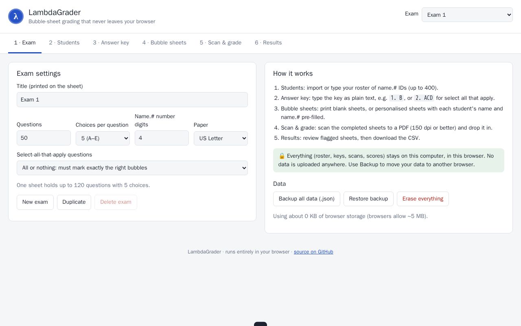521x326 pixels.
Task: Click the "Data" section label
Action: point(280,184)
